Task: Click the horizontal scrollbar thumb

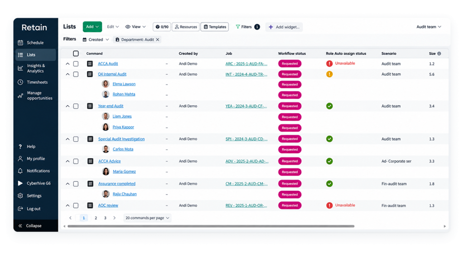Action: click(x=211, y=226)
